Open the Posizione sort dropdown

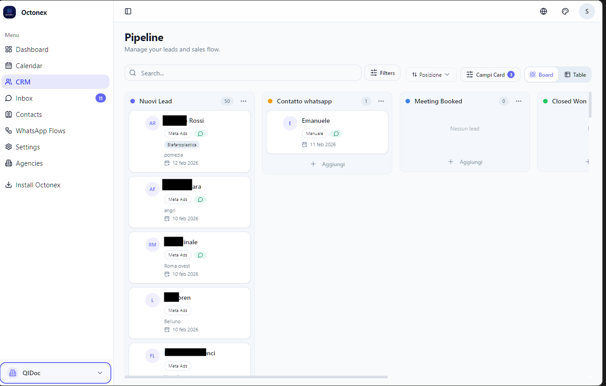(431, 74)
